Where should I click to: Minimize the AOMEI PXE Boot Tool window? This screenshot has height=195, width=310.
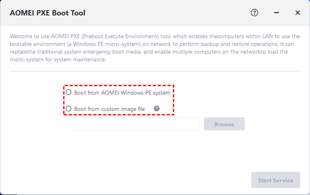[277, 13]
